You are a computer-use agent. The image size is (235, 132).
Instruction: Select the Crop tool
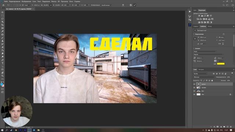(3, 25)
